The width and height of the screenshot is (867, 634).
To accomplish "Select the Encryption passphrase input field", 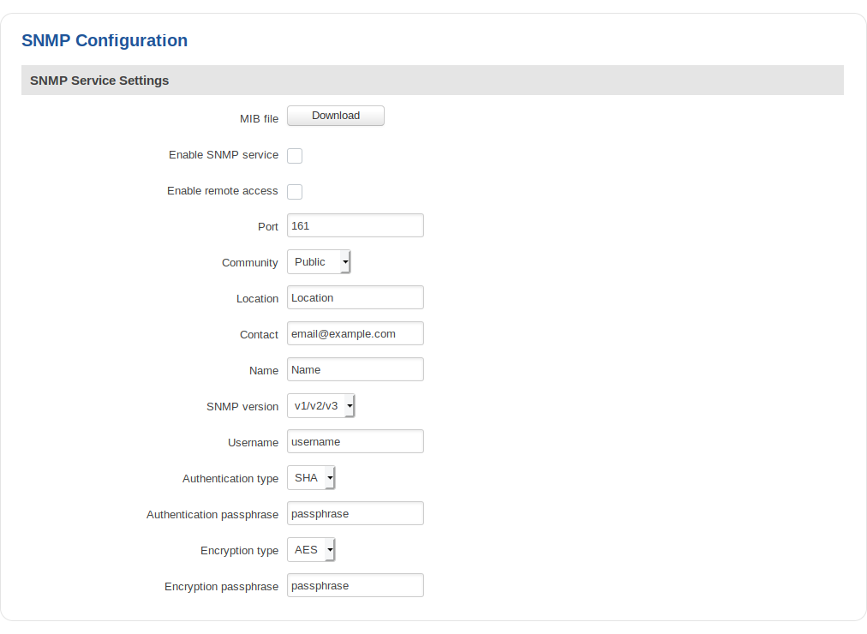I will (355, 586).
